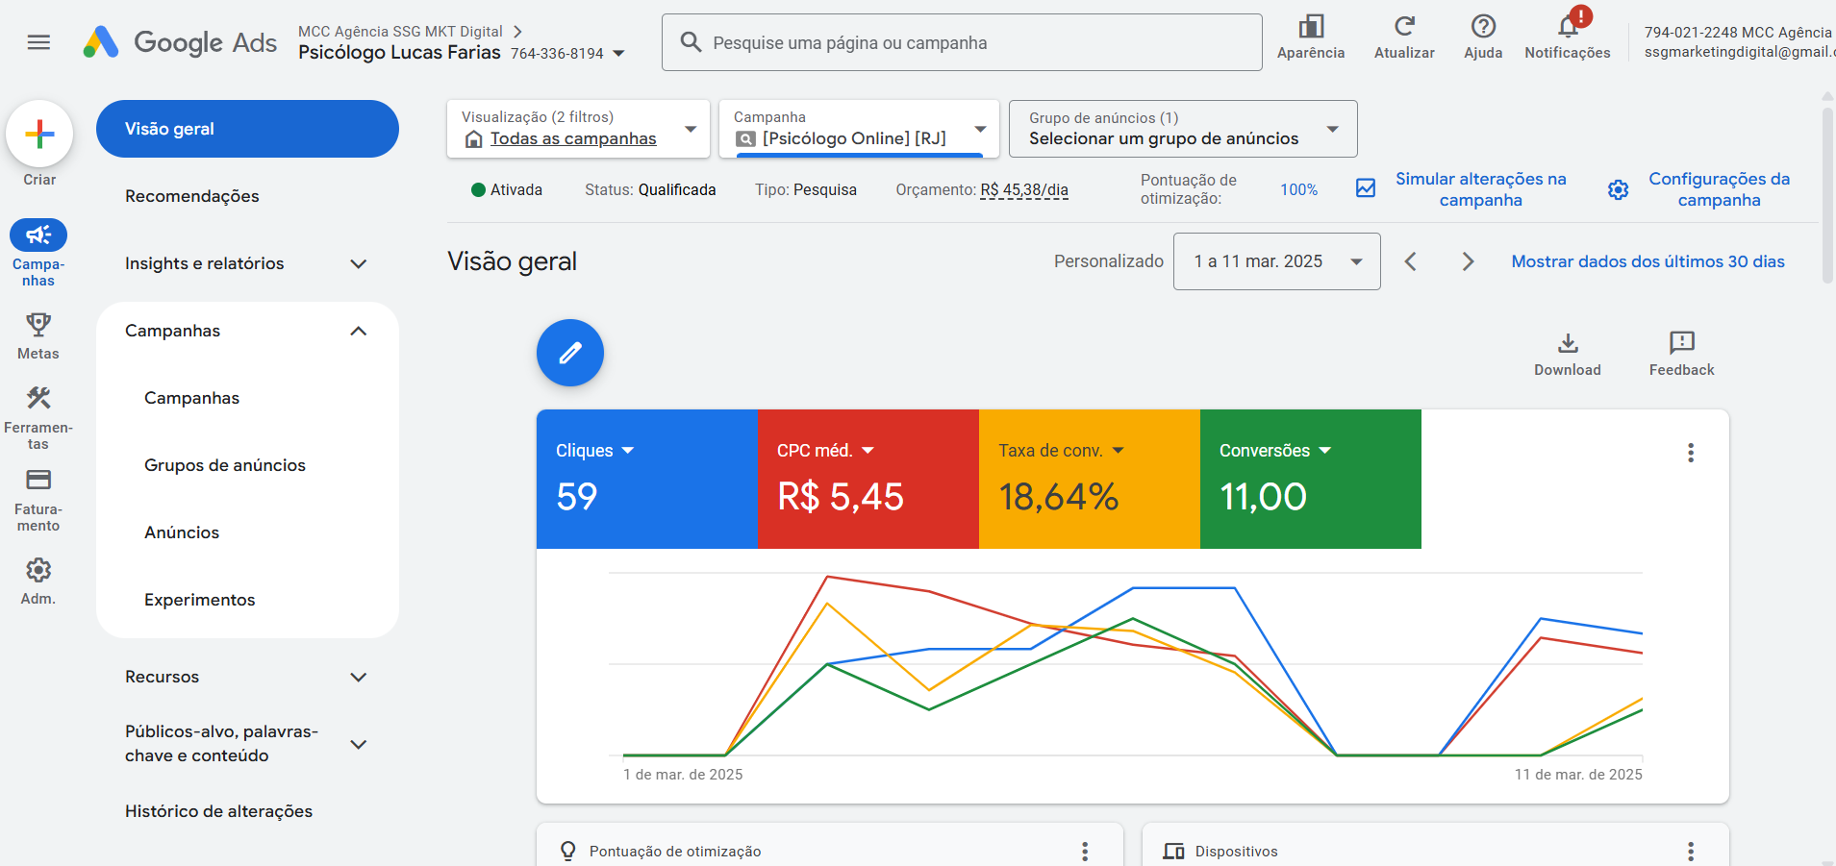
Task: Open the Notificações bell icon
Action: coord(1568,26)
